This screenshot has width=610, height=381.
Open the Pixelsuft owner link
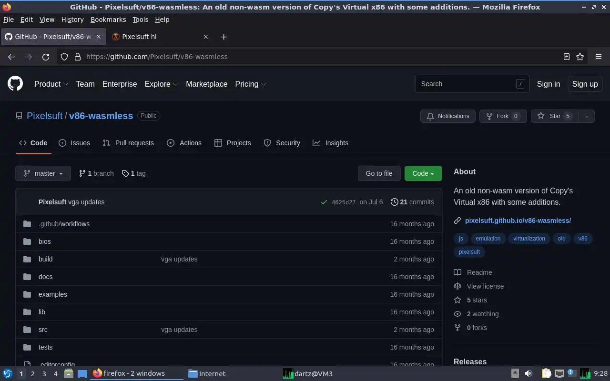[45, 116]
